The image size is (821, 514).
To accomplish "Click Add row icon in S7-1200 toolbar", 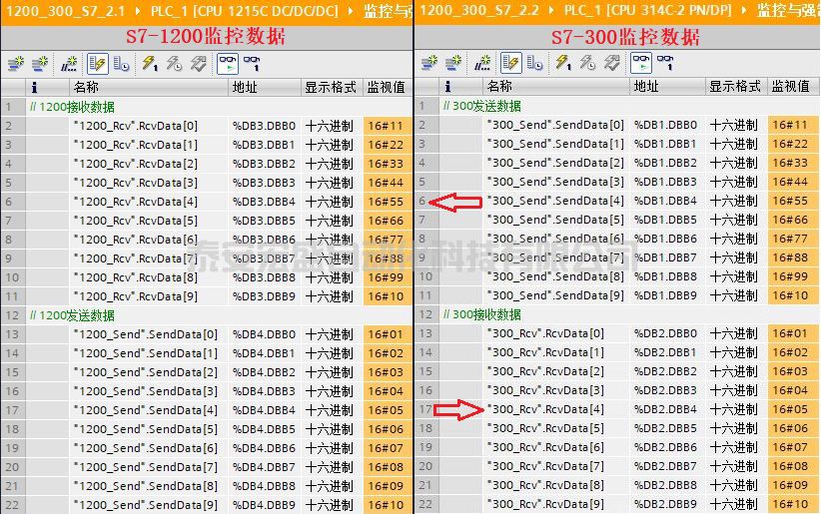I will pyautogui.click(x=40, y=64).
